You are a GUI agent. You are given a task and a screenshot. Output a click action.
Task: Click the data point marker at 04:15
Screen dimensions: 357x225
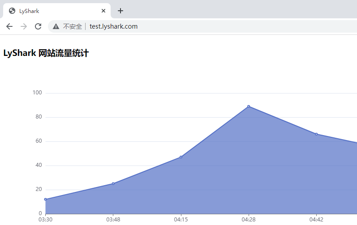(x=181, y=157)
